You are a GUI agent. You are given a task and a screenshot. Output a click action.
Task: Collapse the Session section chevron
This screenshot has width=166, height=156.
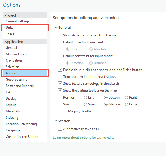(x=56, y=121)
